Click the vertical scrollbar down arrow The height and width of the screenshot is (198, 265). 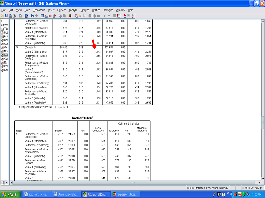263,178
